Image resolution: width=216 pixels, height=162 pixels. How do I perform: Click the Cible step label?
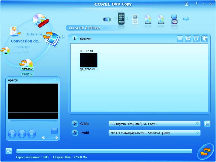click(x=84, y=124)
